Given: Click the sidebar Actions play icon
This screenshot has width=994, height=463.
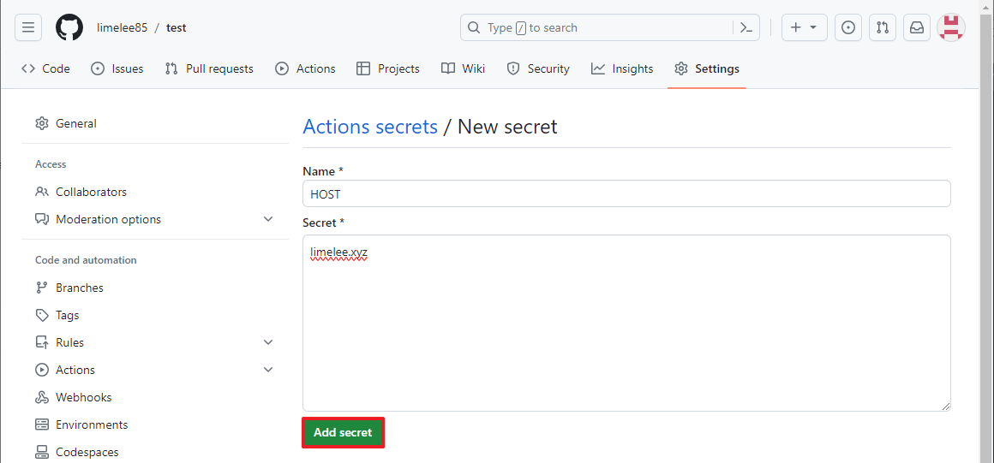Looking at the screenshot, I should coord(42,370).
